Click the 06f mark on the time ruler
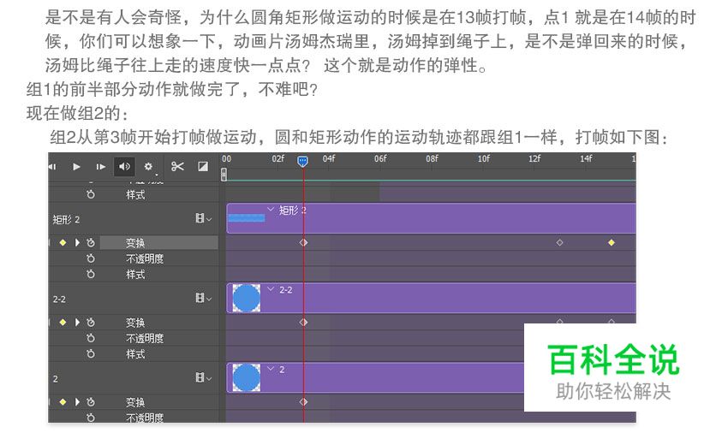This screenshot has width=728, height=433. [380, 158]
